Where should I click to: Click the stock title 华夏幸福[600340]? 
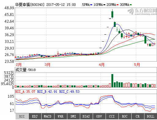(30, 5)
